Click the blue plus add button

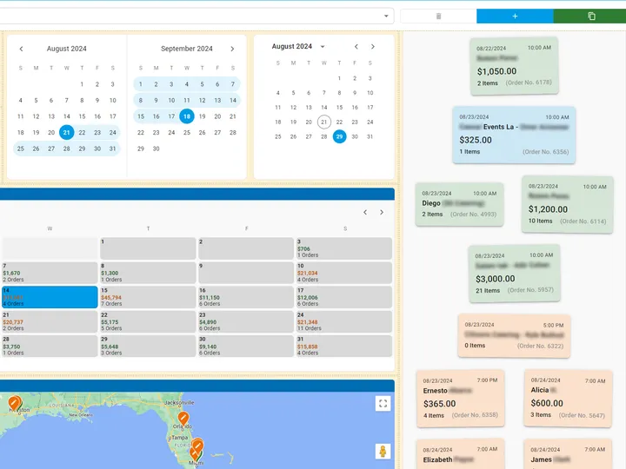[x=515, y=16]
